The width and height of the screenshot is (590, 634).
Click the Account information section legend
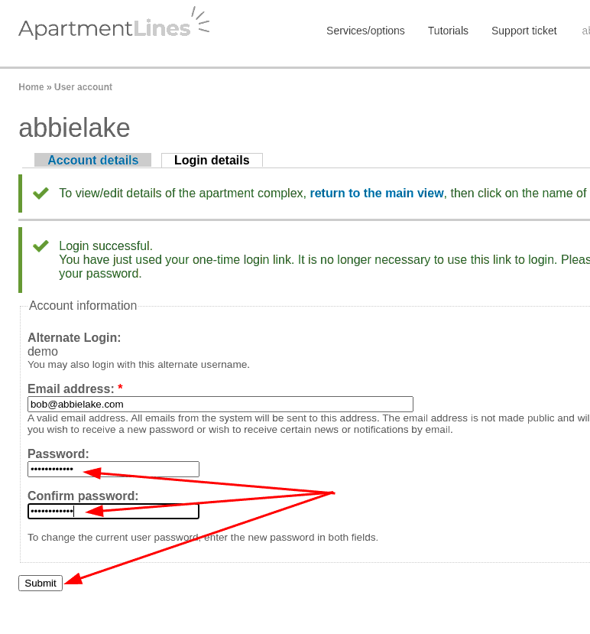tap(83, 306)
